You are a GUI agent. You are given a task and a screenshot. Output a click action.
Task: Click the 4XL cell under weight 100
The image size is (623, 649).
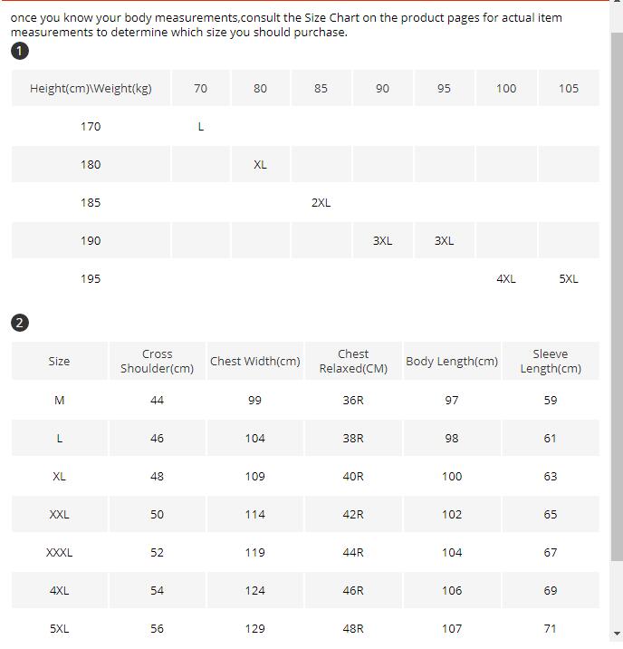pos(506,278)
